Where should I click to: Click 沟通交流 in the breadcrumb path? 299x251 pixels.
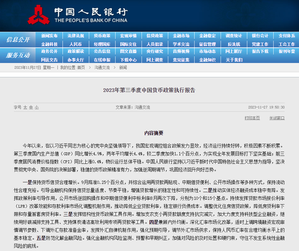102,67
